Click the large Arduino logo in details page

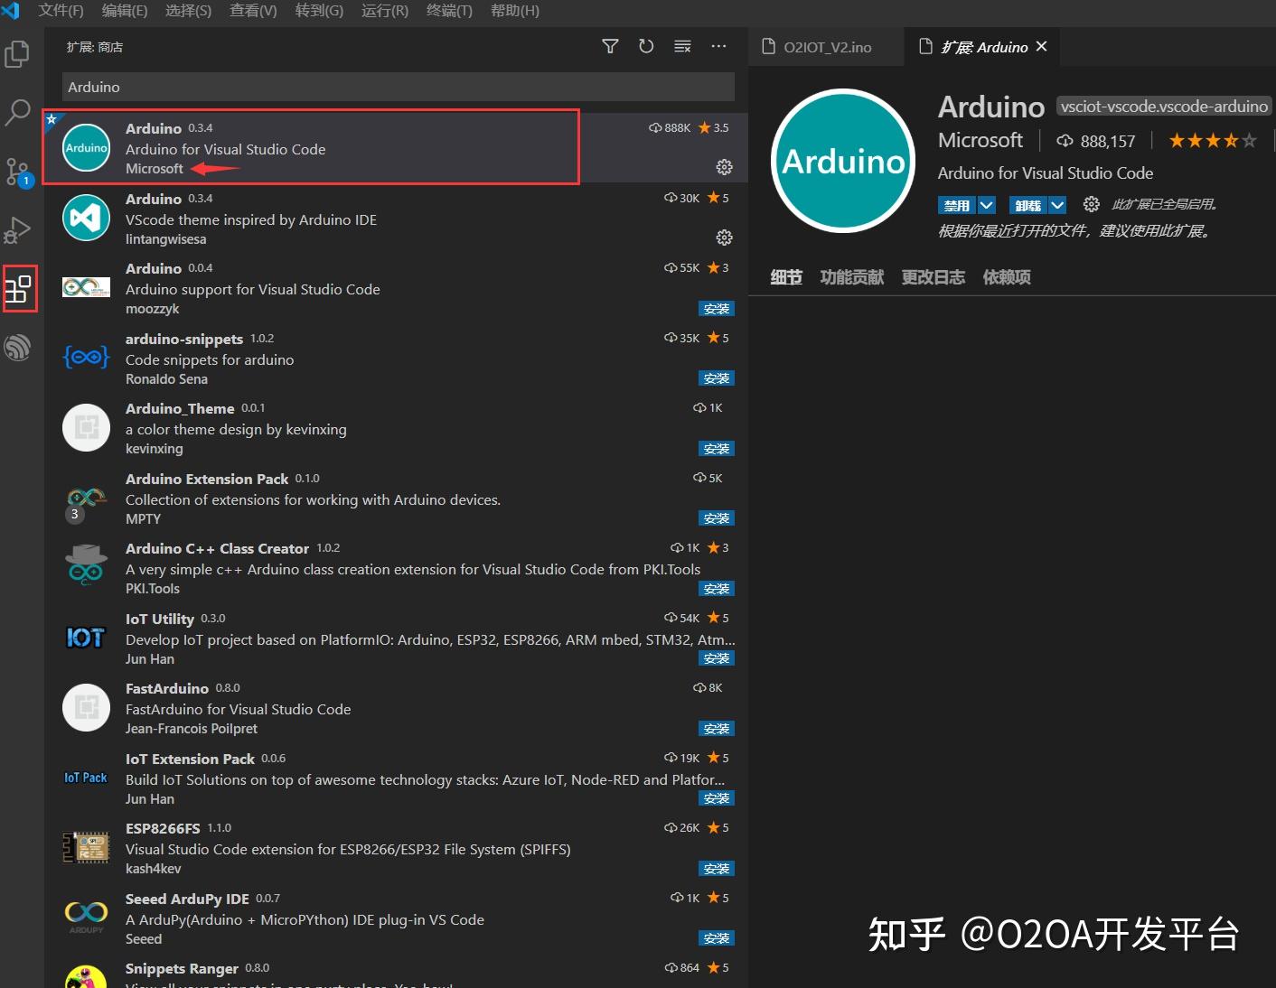tap(844, 161)
